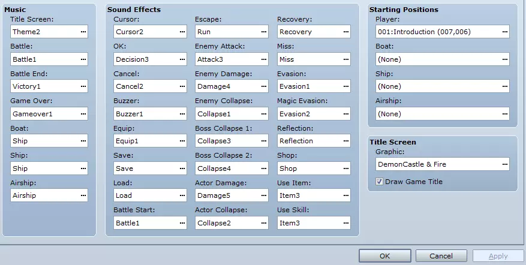526x265 pixels.
Task: Open Player starting position picker ellipsis
Action: coord(504,32)
